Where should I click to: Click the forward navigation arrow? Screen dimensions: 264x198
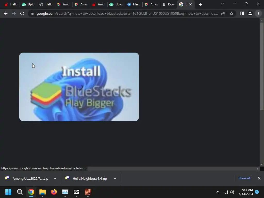(x=14, y=13)
